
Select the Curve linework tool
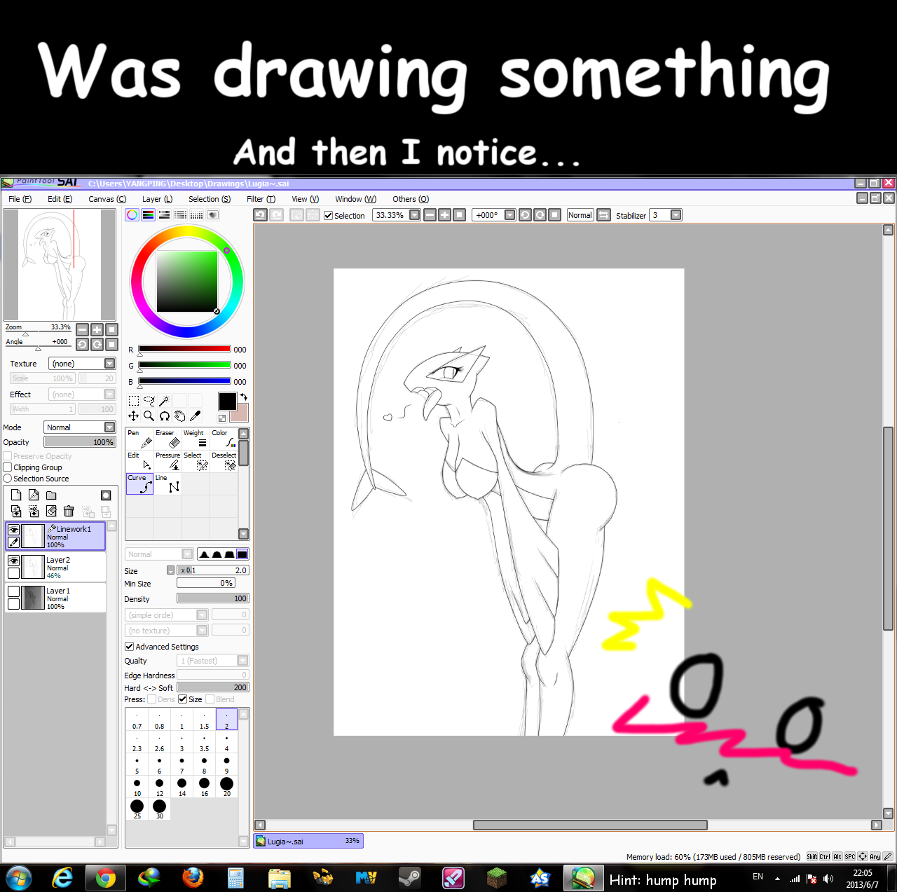(x=139, y=483)
